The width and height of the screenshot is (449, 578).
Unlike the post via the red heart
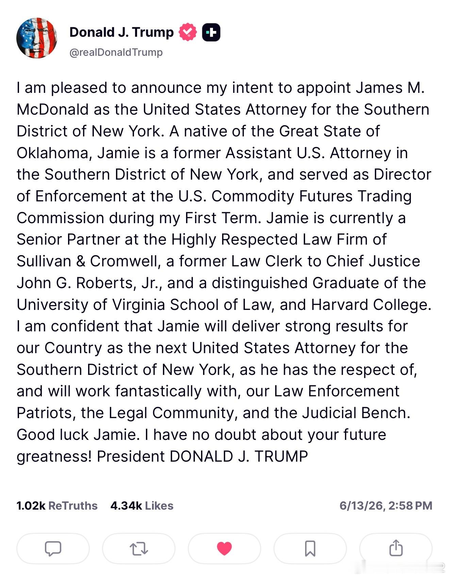(224, 548)
